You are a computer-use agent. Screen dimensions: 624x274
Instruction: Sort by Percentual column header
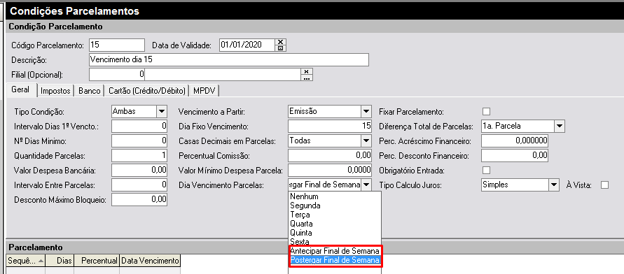97,261
